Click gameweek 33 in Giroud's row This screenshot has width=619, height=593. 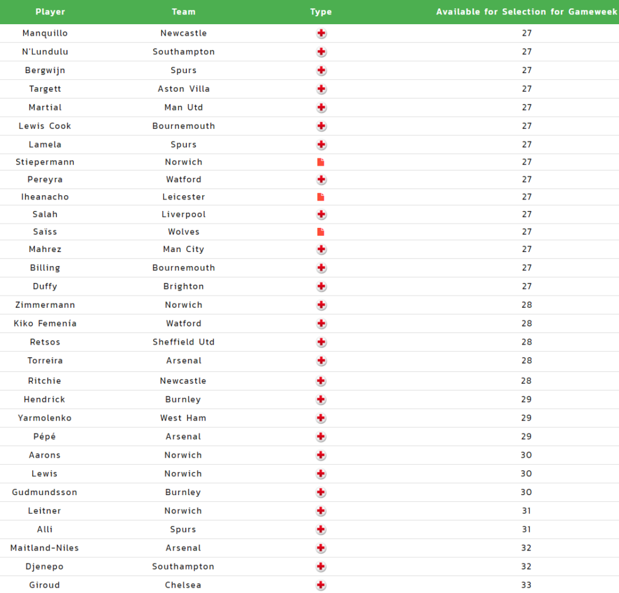(x=527, y=585)
